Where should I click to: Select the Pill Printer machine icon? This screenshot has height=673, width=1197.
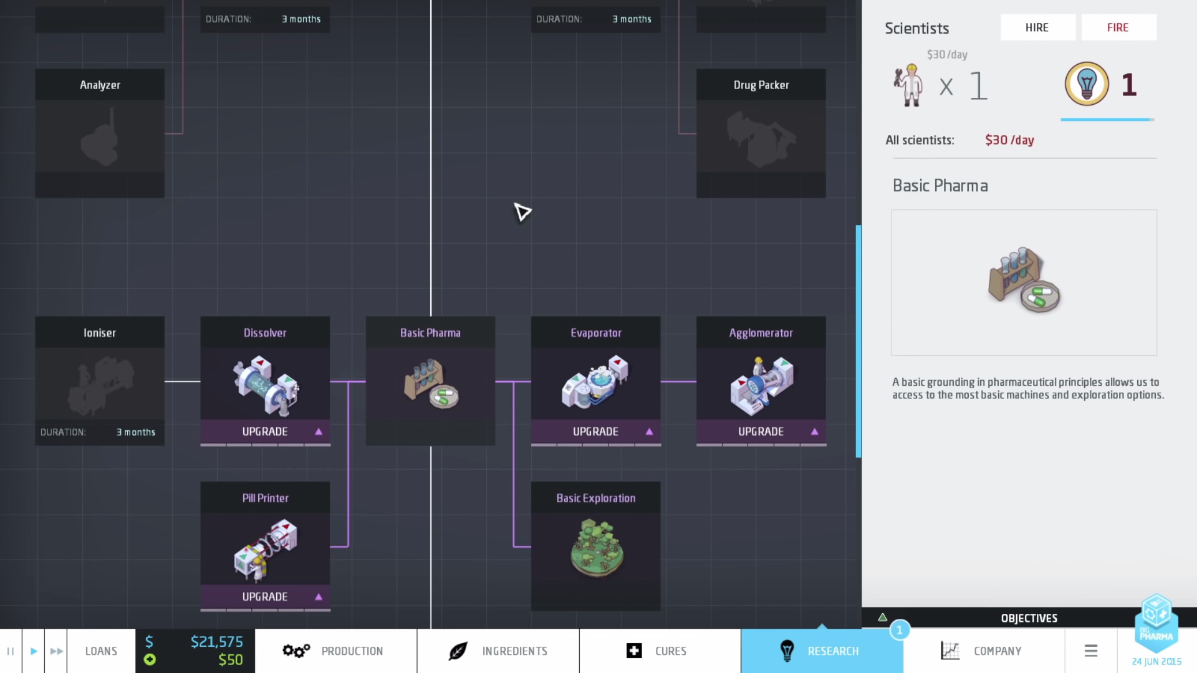(x=265, y=548)
